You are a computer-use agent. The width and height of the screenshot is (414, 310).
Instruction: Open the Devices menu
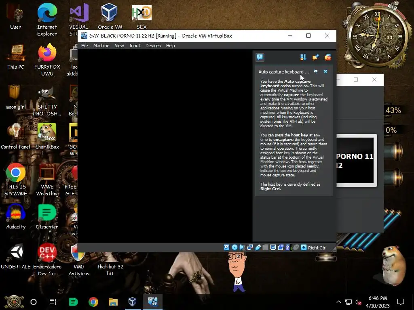pyautogui.click(x=153, y=46)
